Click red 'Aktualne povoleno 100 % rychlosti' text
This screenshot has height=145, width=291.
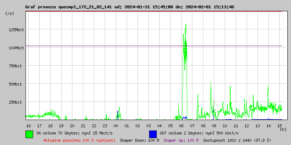(79, 140)
